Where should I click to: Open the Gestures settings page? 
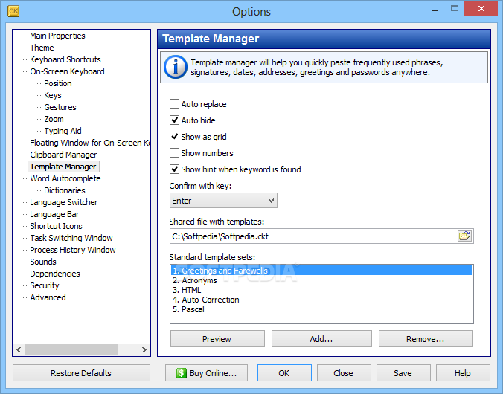[x=60, y=107]
